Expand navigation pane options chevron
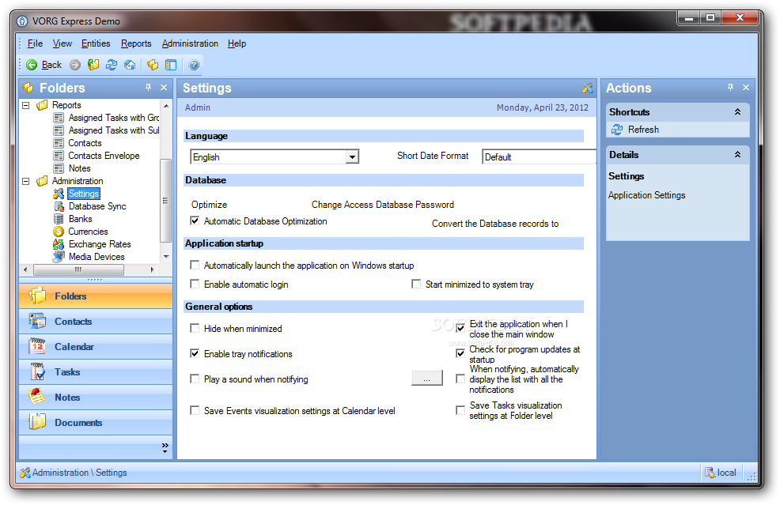Screen dimensions: 780x505 pos(165,448)
